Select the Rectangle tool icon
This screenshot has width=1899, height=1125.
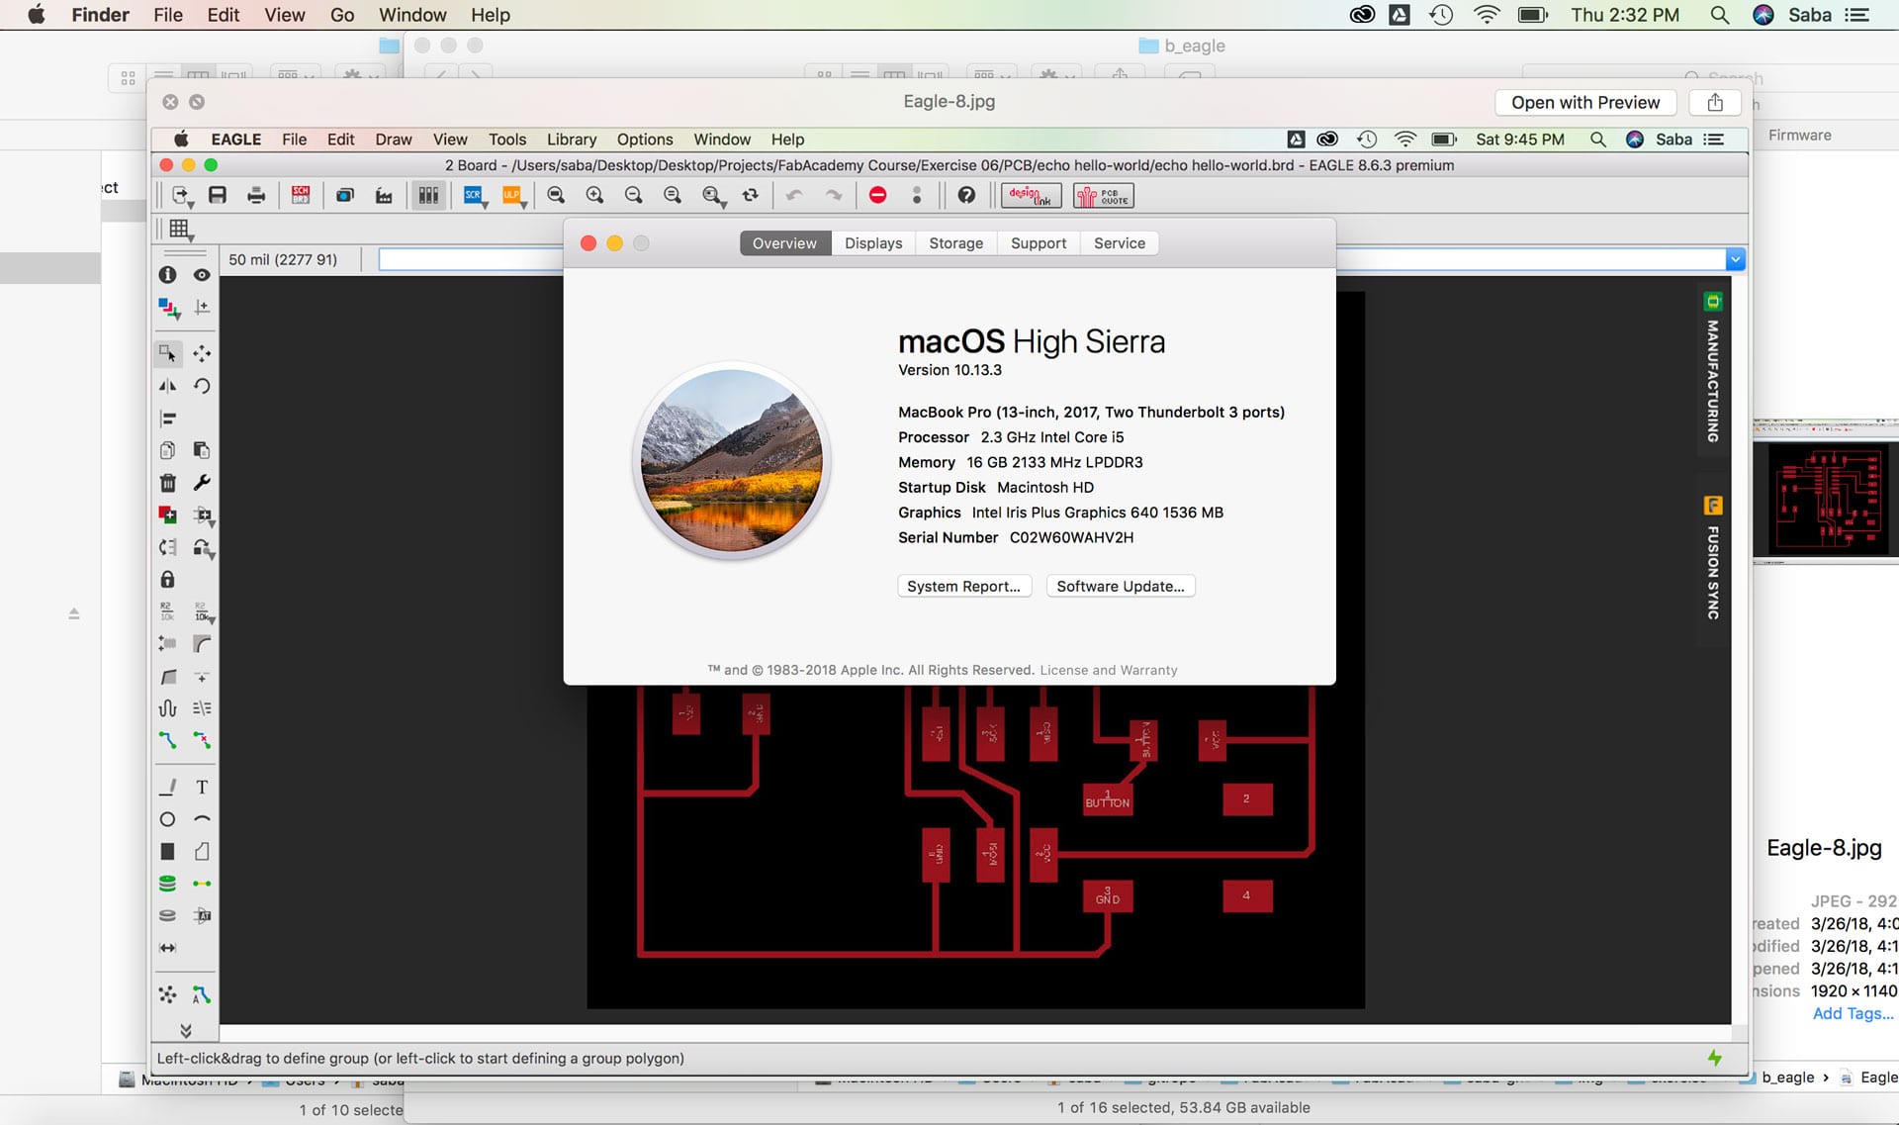167,852
